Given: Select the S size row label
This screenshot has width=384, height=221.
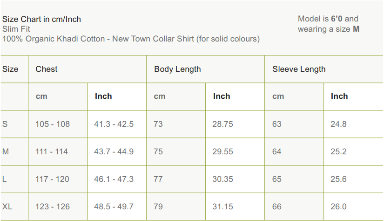Looking at the screenshot, I should pyautogui.click(x=5, y=124).
